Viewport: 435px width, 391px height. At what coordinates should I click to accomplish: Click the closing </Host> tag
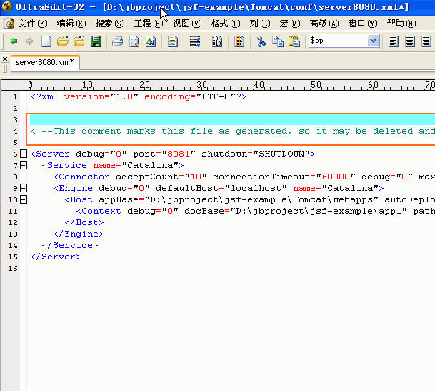(84, 222)
